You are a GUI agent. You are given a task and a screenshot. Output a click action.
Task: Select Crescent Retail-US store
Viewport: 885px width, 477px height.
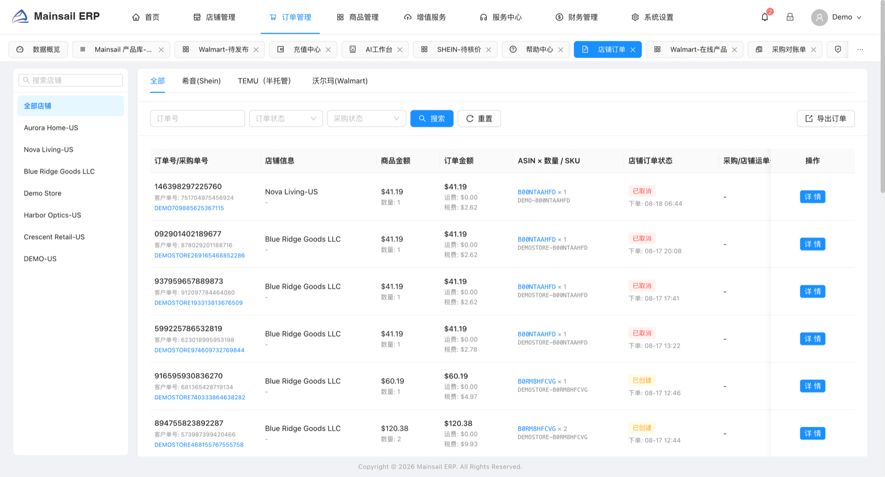pyautogui.click(x=70, y=237)
